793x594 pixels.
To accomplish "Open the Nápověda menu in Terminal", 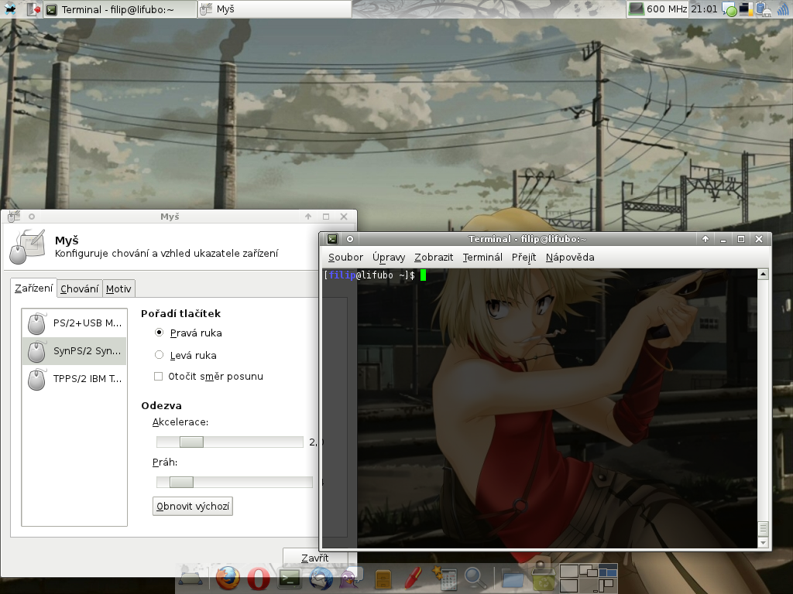I will click(570, 257).
